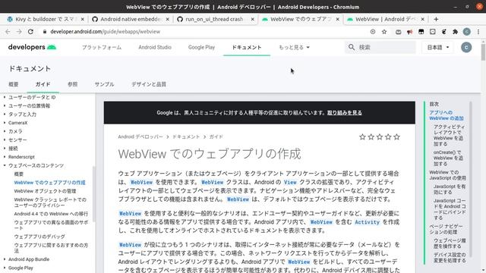486x273 pixels.
Task: Open Android 4.4 での WebView への移行
Action: click(51, 214)
